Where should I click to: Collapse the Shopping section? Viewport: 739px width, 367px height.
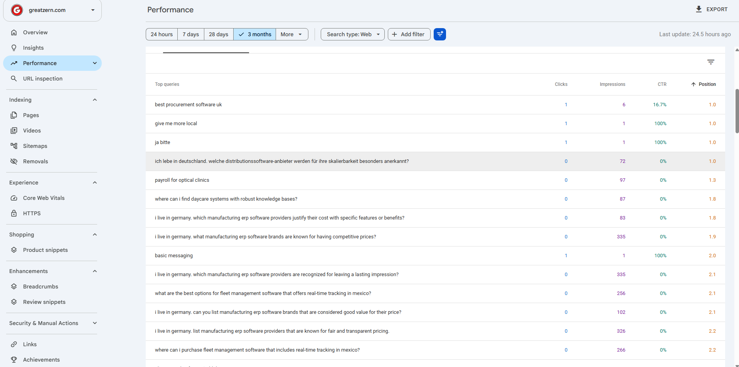coord(95,235)
